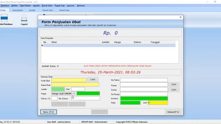Focus the Nama Obat yellow field
The image size is (221, 124).
(x=75, y=84)
